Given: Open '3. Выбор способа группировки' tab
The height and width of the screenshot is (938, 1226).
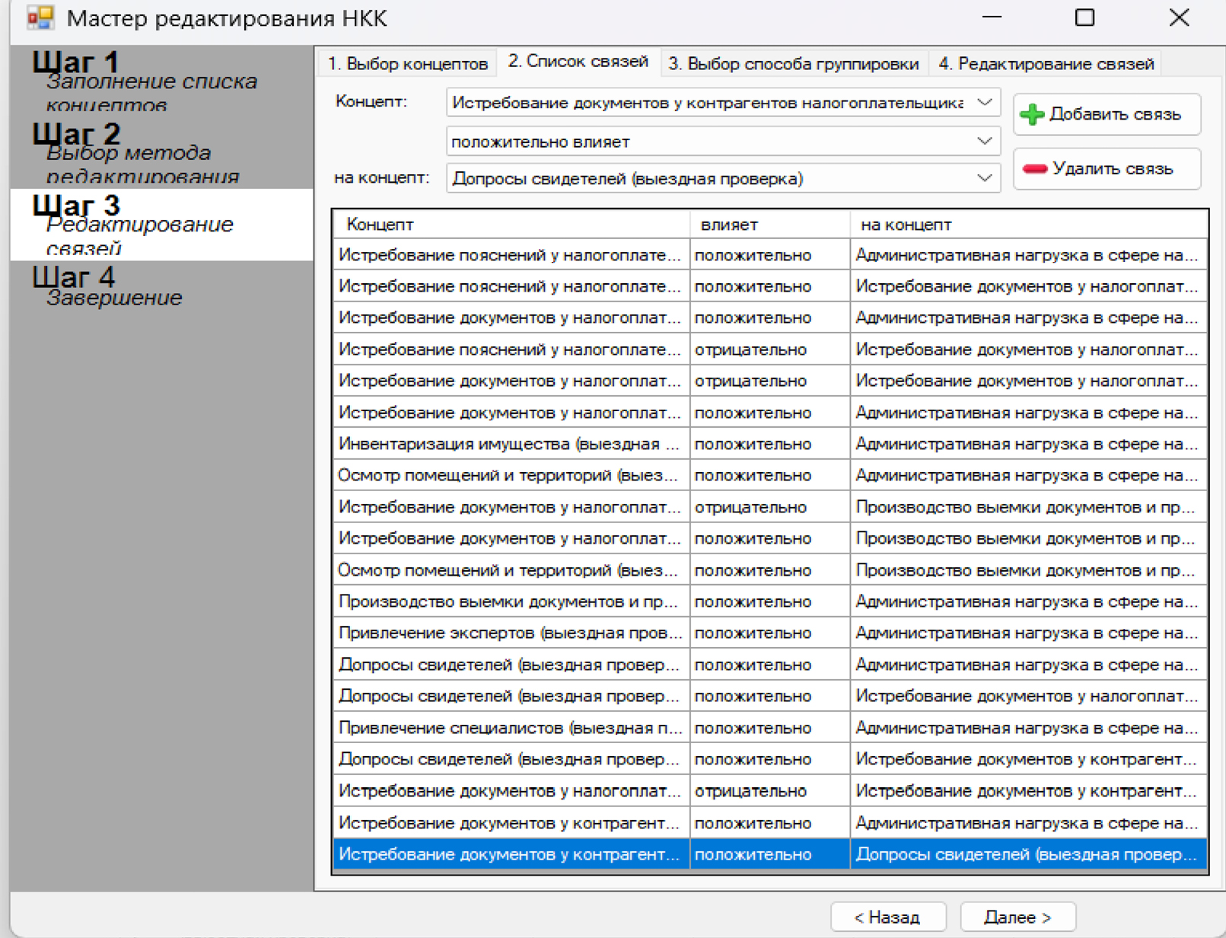Looking at the screenshot, I should click(x=793, y=64).
